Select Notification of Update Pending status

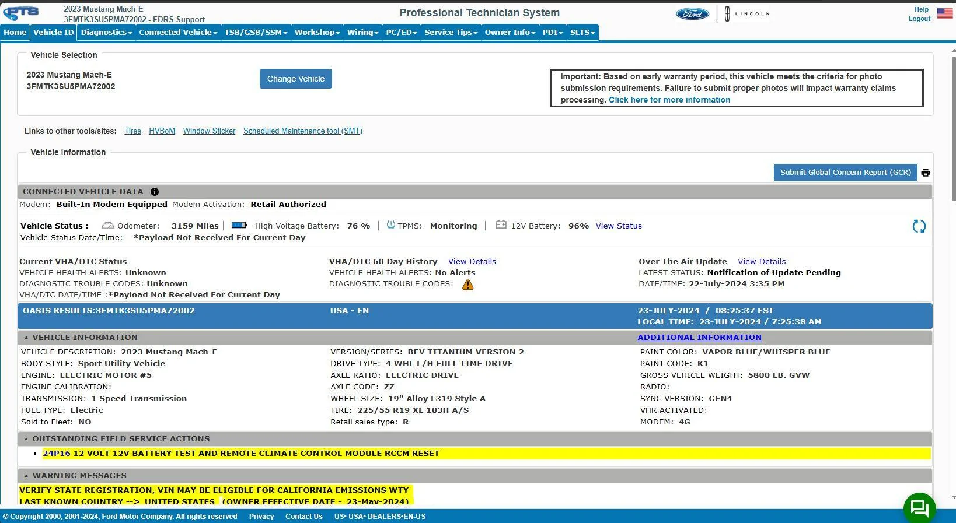click(x=774, y=273)
